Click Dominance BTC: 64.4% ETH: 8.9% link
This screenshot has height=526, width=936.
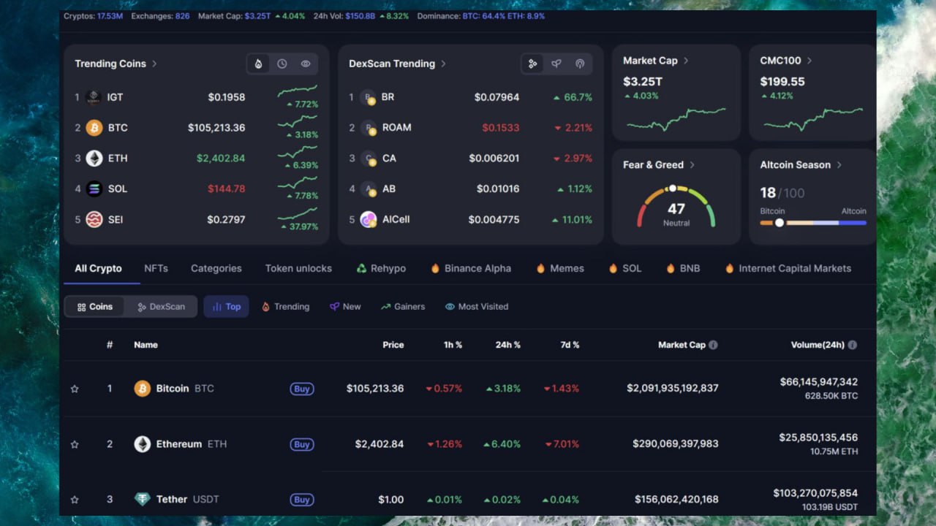pos(480,16)
